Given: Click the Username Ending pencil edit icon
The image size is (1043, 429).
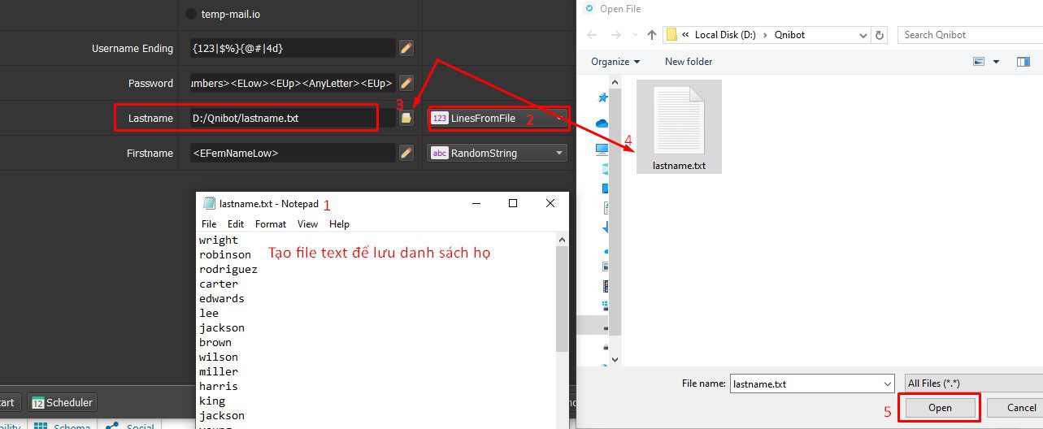Looking at the screenshot, I should (x=406, y=48).
